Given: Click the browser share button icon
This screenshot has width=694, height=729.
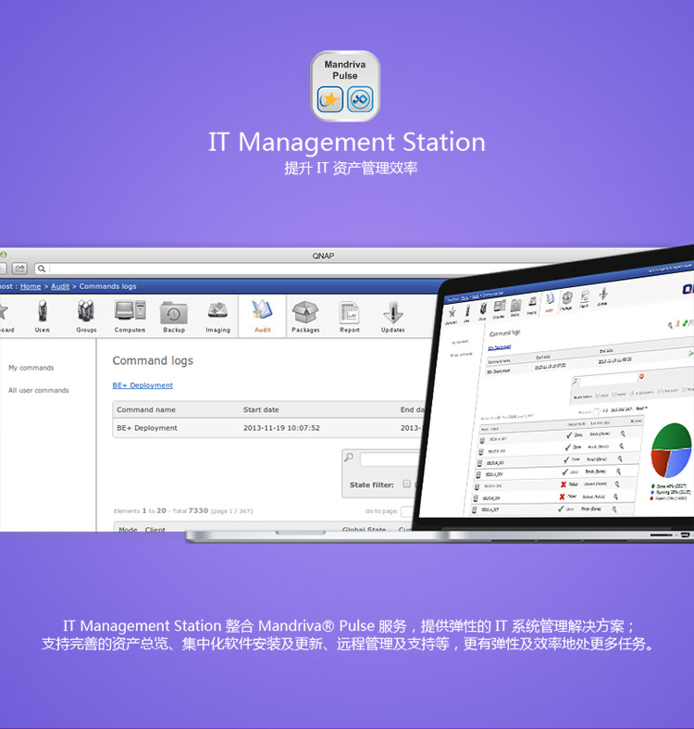Looking at the screenshot, I should point(19,269).
